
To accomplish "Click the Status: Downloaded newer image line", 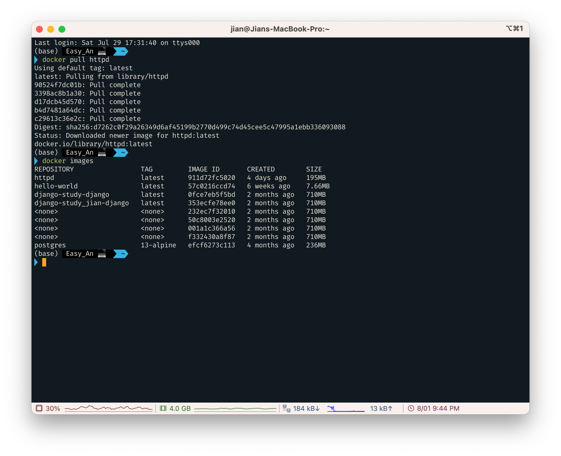I will coord(127,136).
